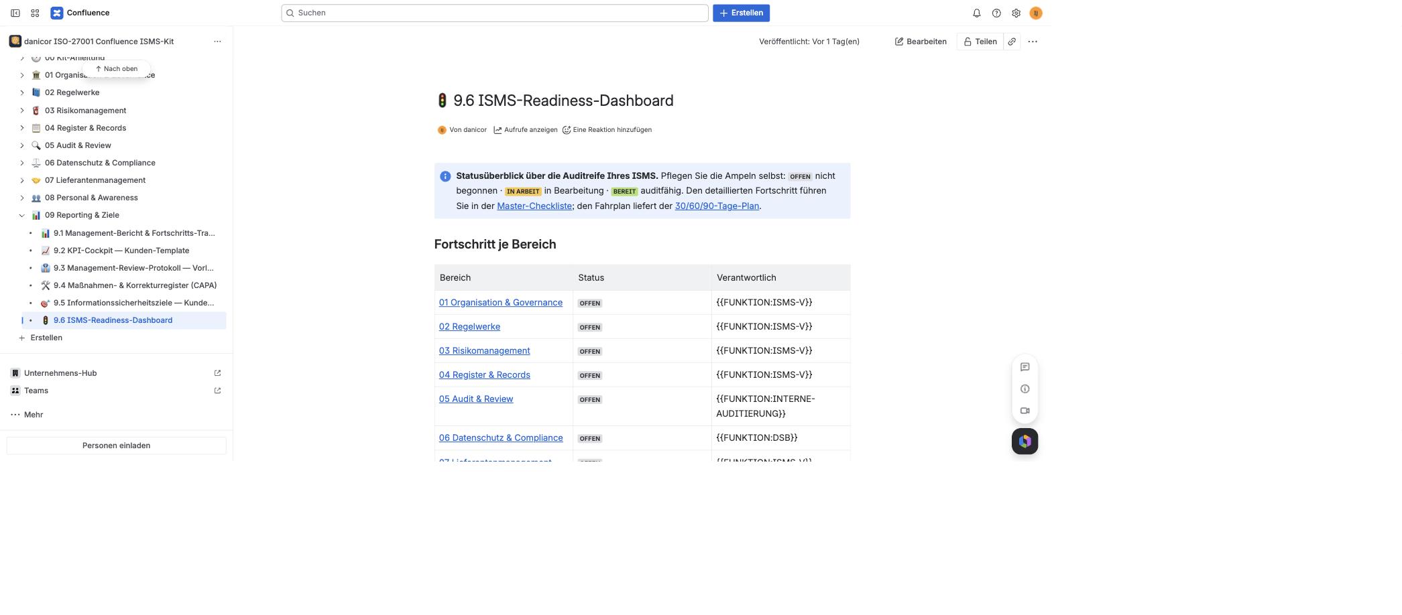Open the Master-Checkliste link
Screen dimensions: 1402x615
tap(534, 206)
